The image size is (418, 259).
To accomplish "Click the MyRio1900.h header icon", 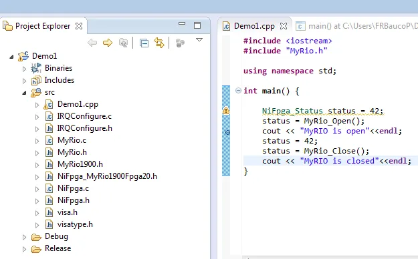I will 49,164.
